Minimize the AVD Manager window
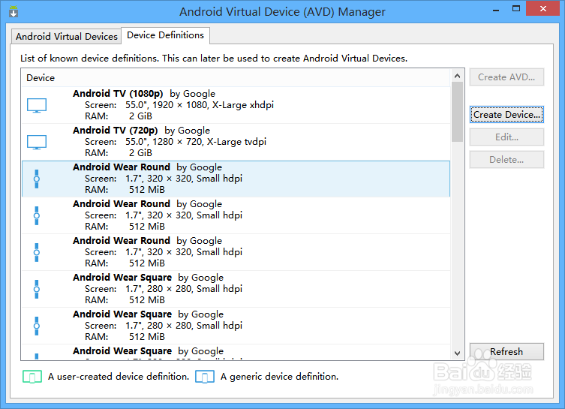 click(x=496, y=9)
